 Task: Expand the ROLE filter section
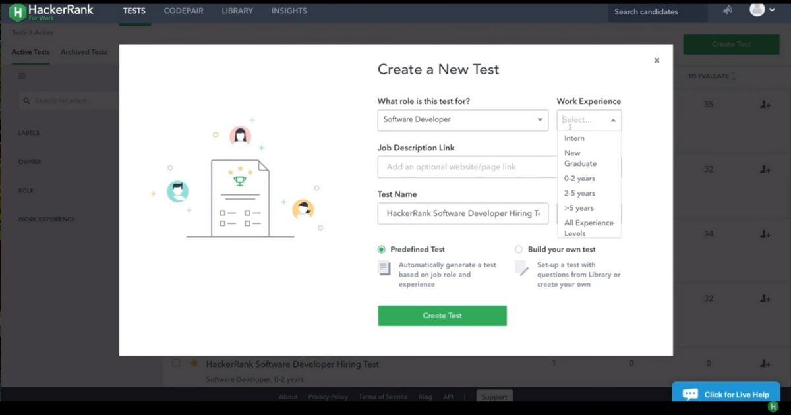pos(26,191)
